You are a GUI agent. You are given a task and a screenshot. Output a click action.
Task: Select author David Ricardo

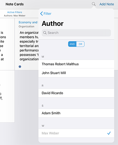76,93
